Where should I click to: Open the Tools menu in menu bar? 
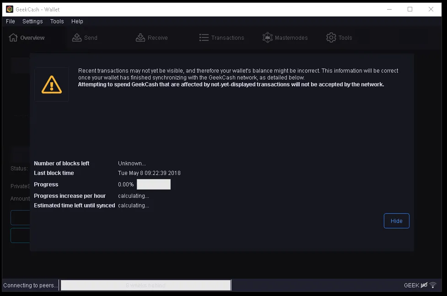tap(57, 21)
